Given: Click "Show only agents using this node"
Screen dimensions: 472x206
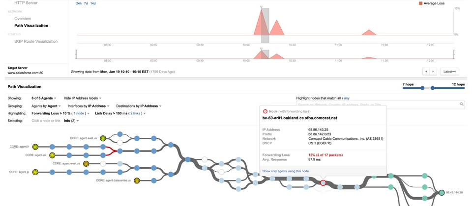Looking at the screenshot, I should pyautogui.click(x=286, y=171).
